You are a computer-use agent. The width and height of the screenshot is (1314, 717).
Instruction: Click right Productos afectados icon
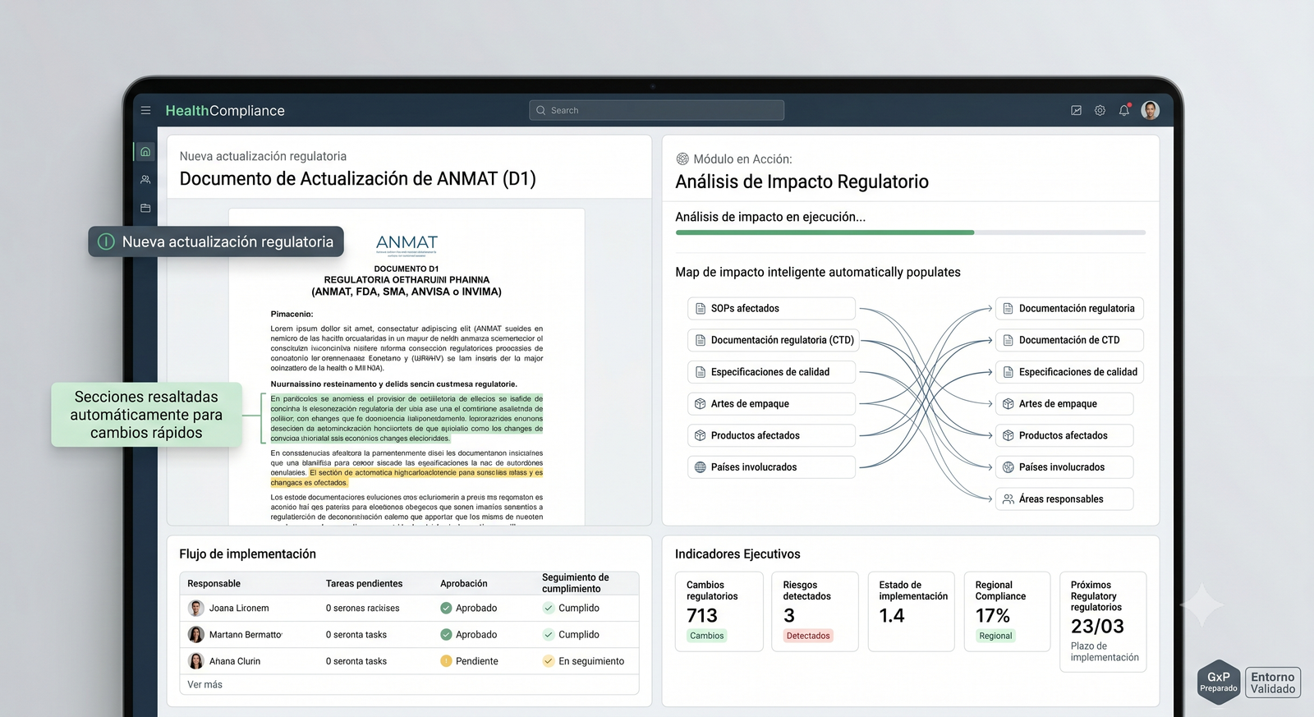1008,435
